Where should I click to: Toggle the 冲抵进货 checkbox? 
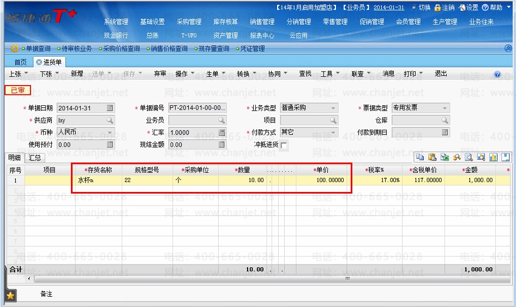[284, 145]
